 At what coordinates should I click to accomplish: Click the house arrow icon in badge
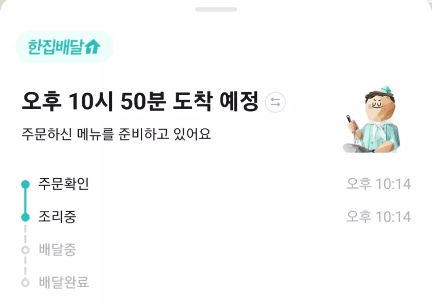(92, 46)
